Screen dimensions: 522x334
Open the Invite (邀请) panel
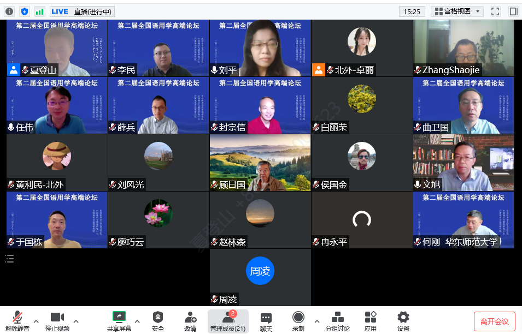[x=190, y=321]
